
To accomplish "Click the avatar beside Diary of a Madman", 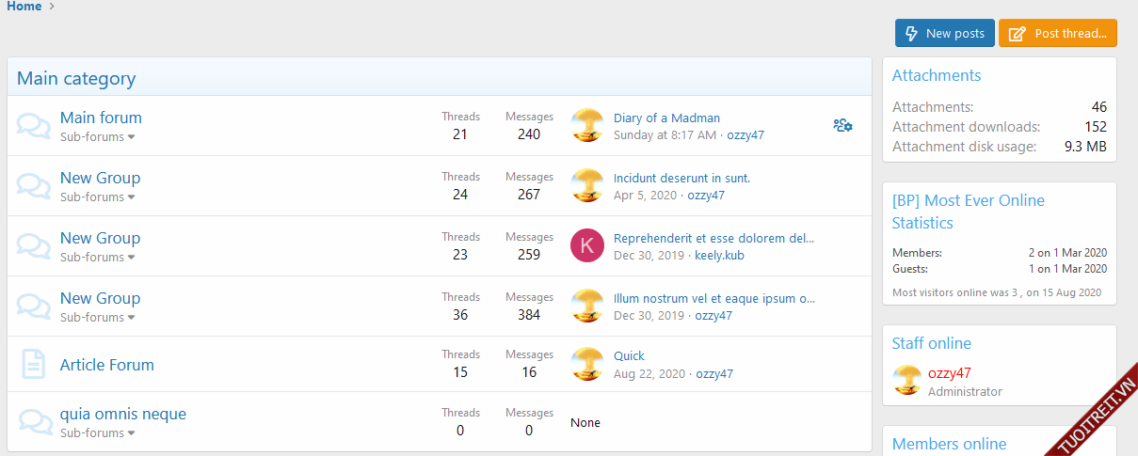I will click(587, 126).
